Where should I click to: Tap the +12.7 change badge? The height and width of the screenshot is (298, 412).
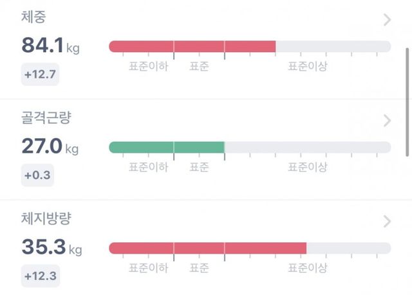coord(40,75)
